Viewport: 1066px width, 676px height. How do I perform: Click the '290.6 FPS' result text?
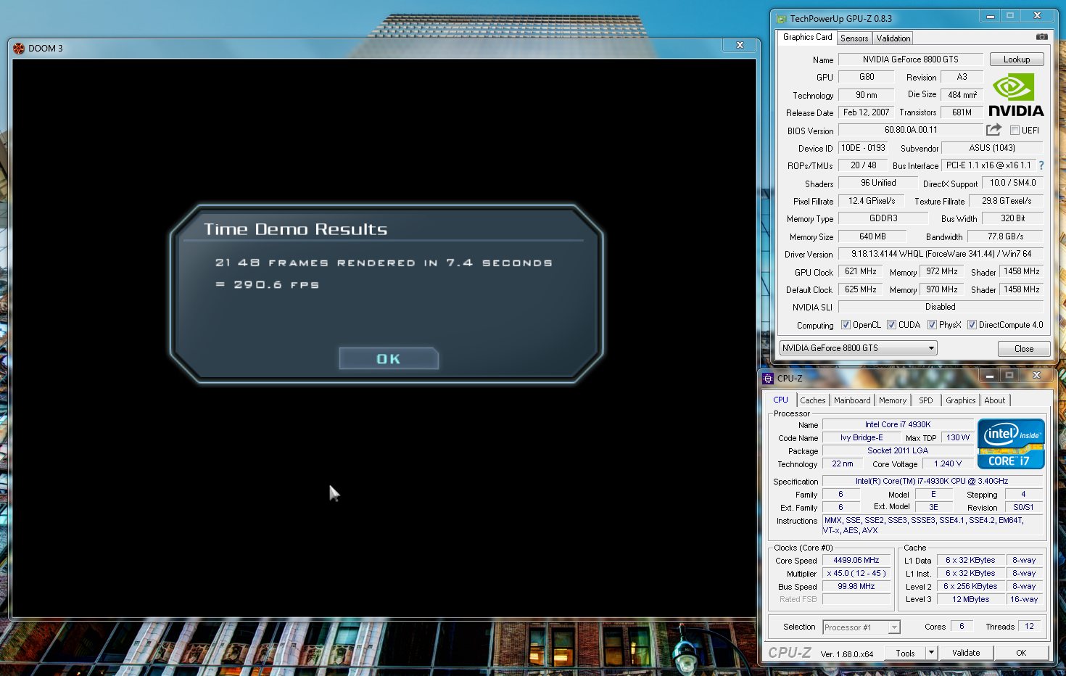(x=268, y=285)
